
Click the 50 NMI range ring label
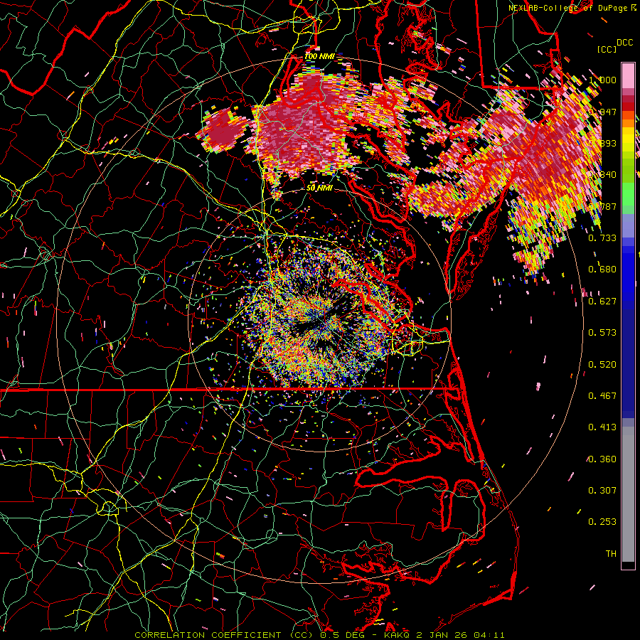pyautogui.click(x=319, y=188)
